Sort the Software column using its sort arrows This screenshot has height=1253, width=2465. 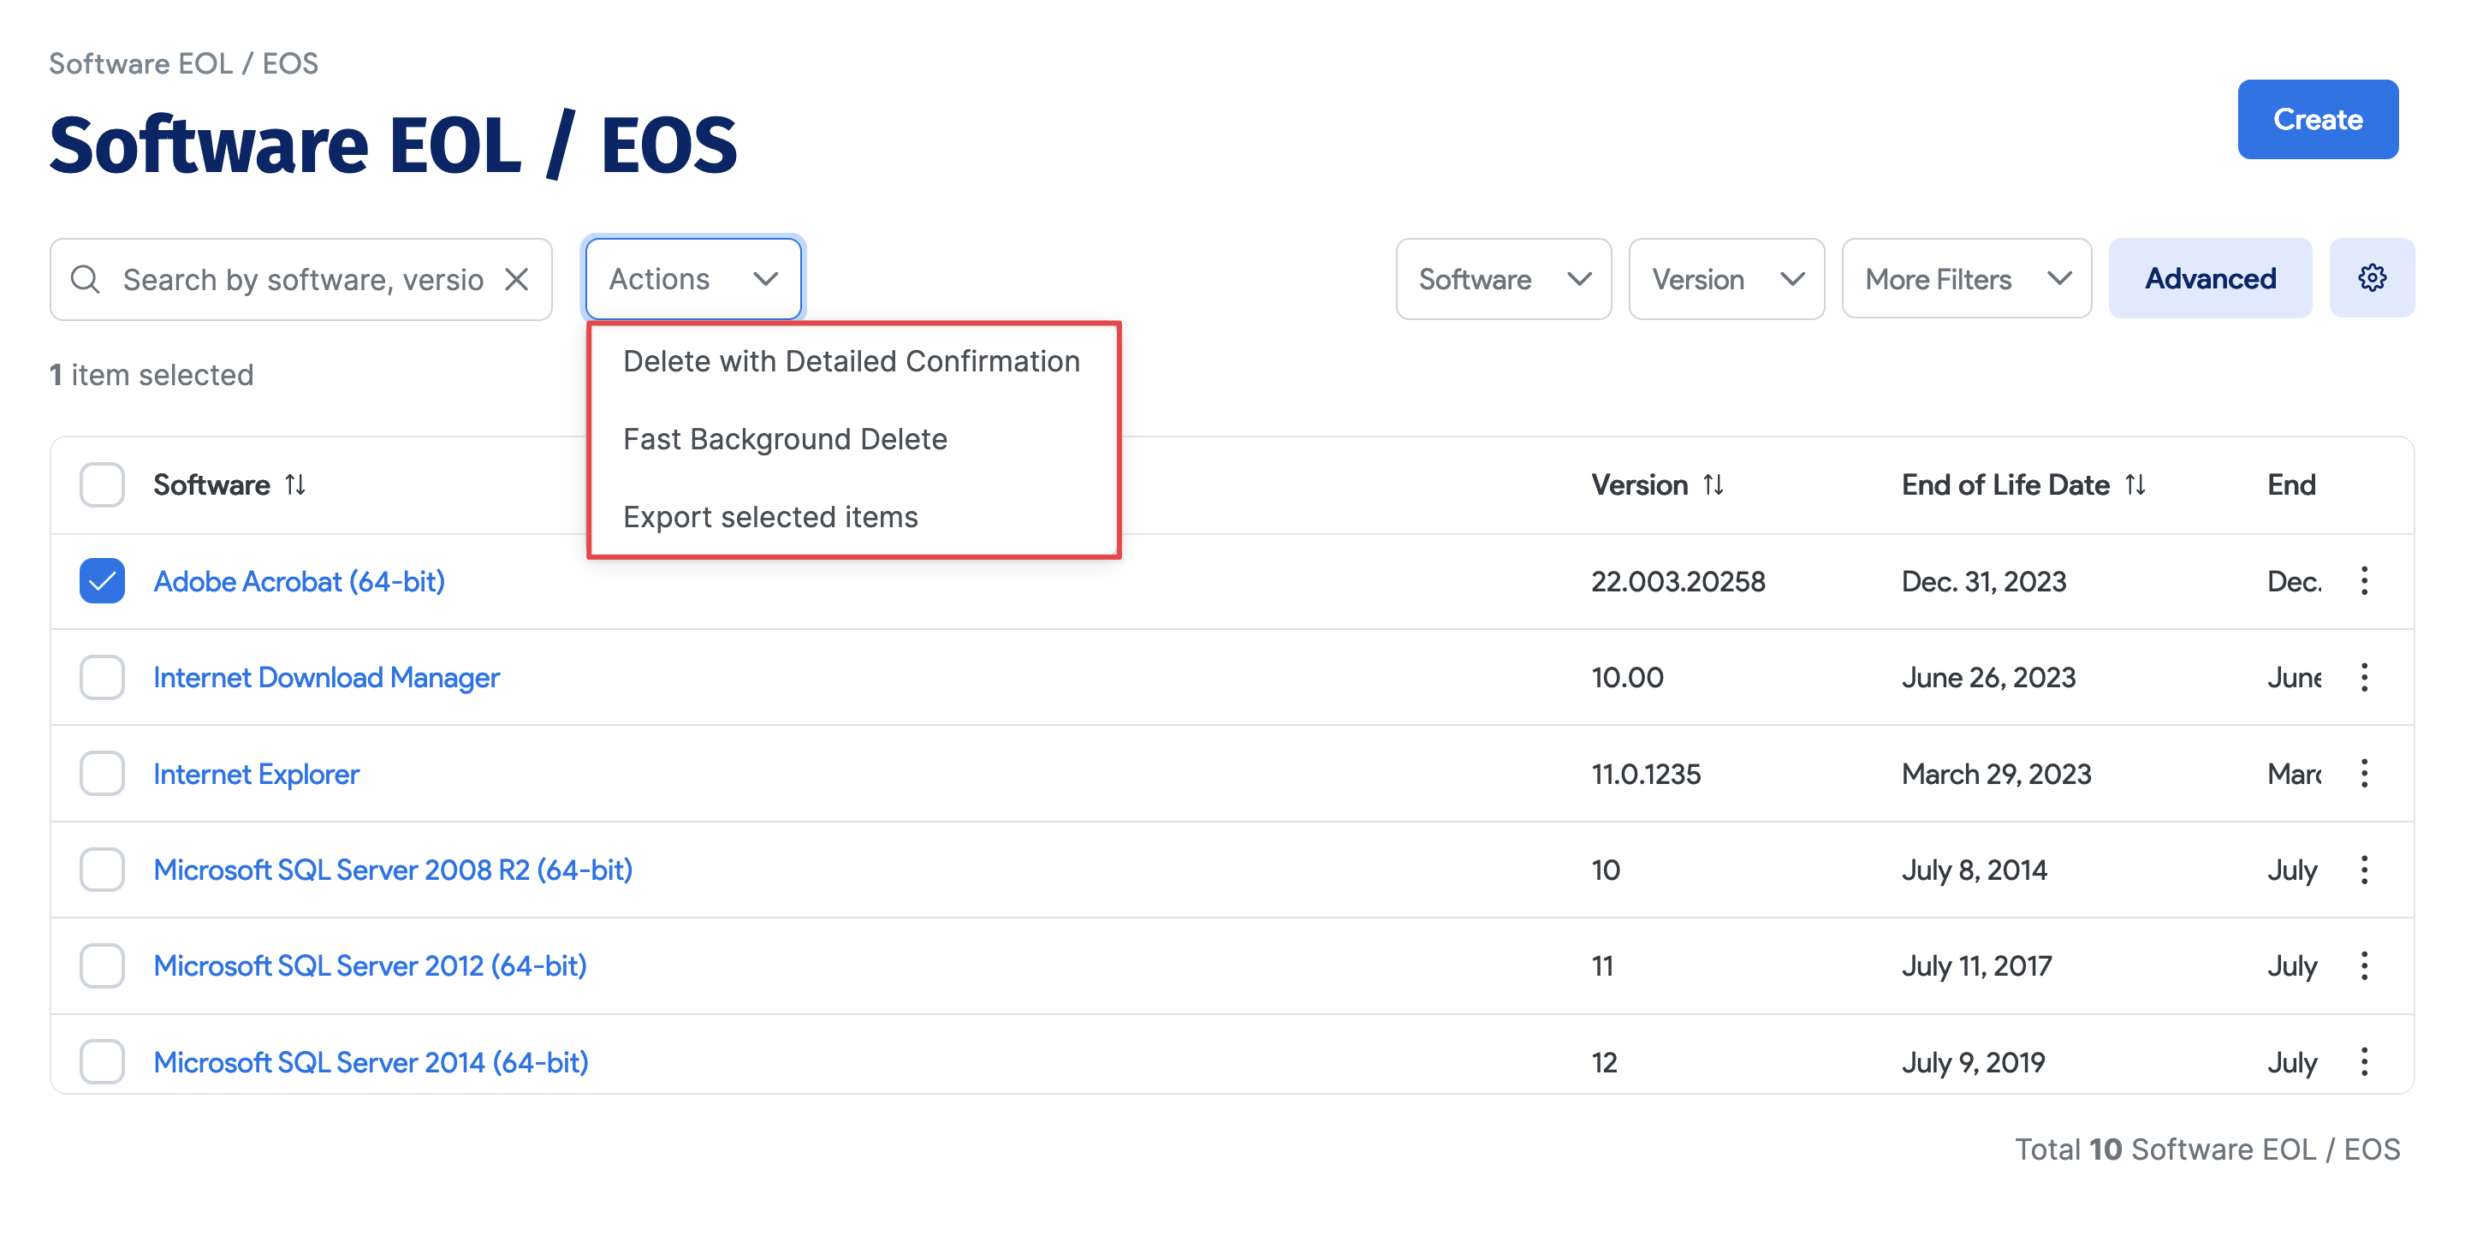[x=294, y=484]
